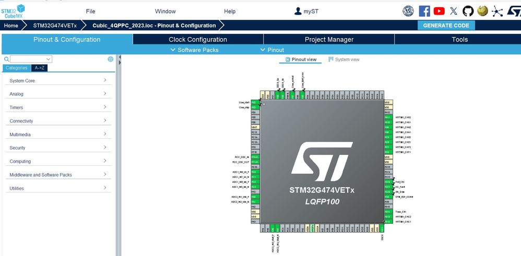Open the Wikipedia globe icon
This screenshot has width=521, height=256.
click(x=482, y=11)
